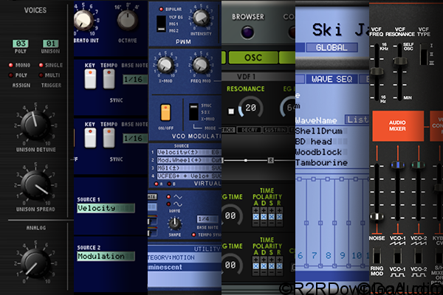Set voice assign to MONO

point(11,65)
